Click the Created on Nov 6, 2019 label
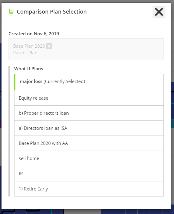This screenshot has height=214, width=174. coord(34,34)
